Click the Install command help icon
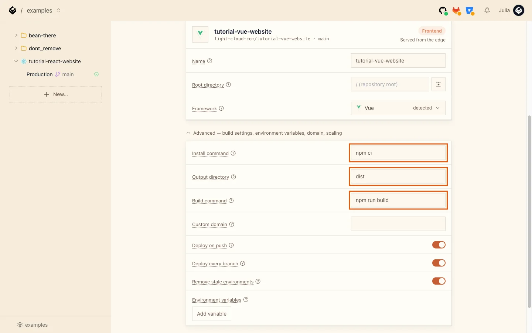532x333 pixels. pos(233,153)
